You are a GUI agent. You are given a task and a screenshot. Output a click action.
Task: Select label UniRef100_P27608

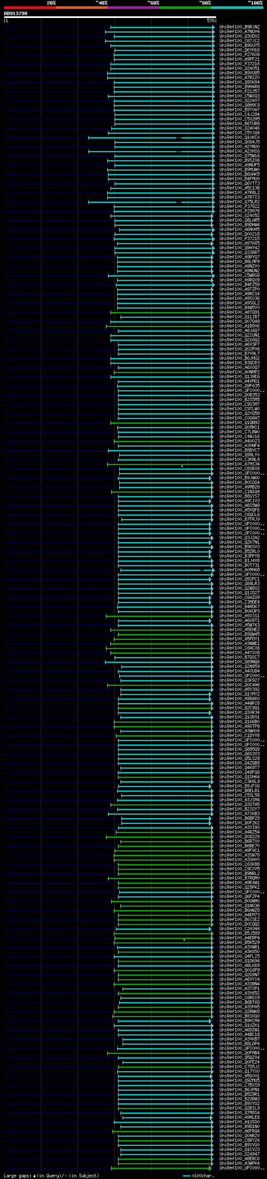(x=239, y=54)
